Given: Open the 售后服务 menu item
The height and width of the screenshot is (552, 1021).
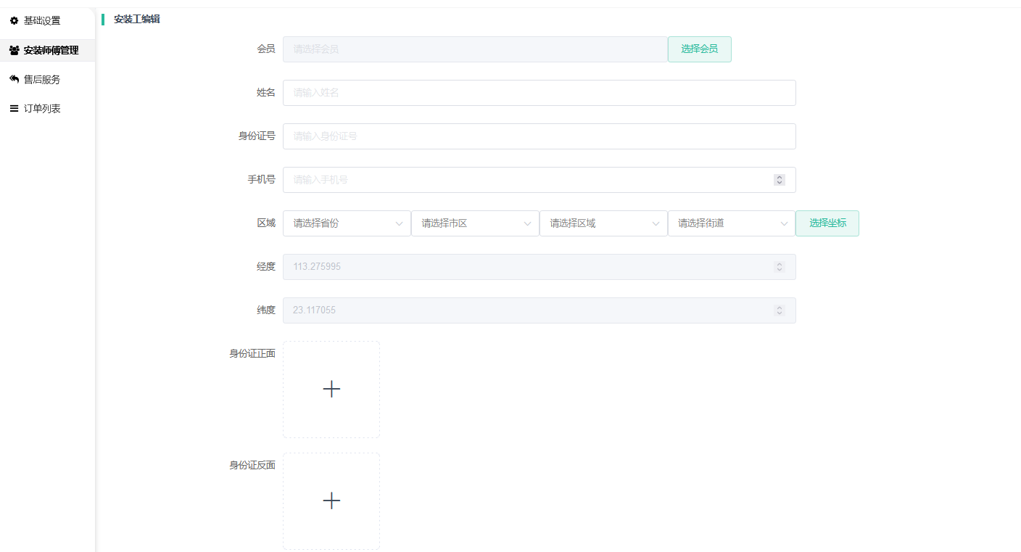Looking at the screenshot, I should pos(42,80).
